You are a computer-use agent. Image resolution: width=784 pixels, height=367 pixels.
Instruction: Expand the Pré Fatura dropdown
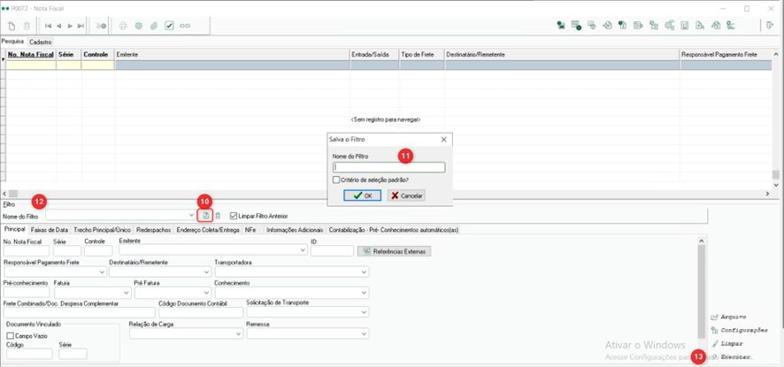[x=206, y=292]
